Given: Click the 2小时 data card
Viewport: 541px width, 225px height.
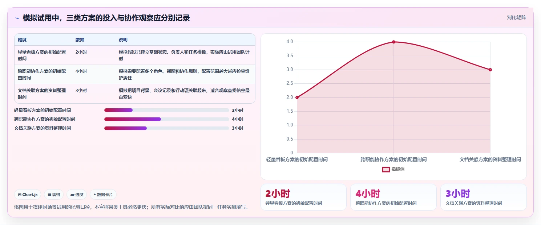Looking at the screenshot, I should coord(303,197).
